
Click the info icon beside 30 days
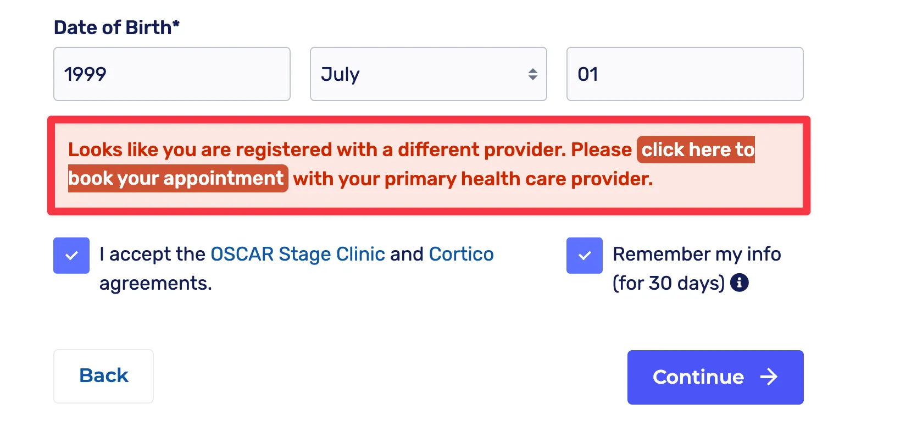coord(740,283)
